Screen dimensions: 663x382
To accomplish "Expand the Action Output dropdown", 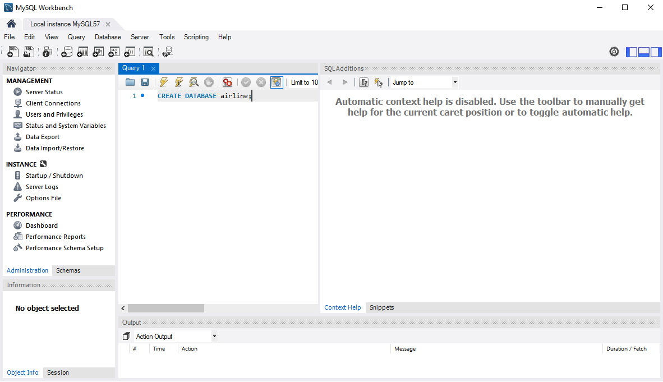I will [214, 337].
